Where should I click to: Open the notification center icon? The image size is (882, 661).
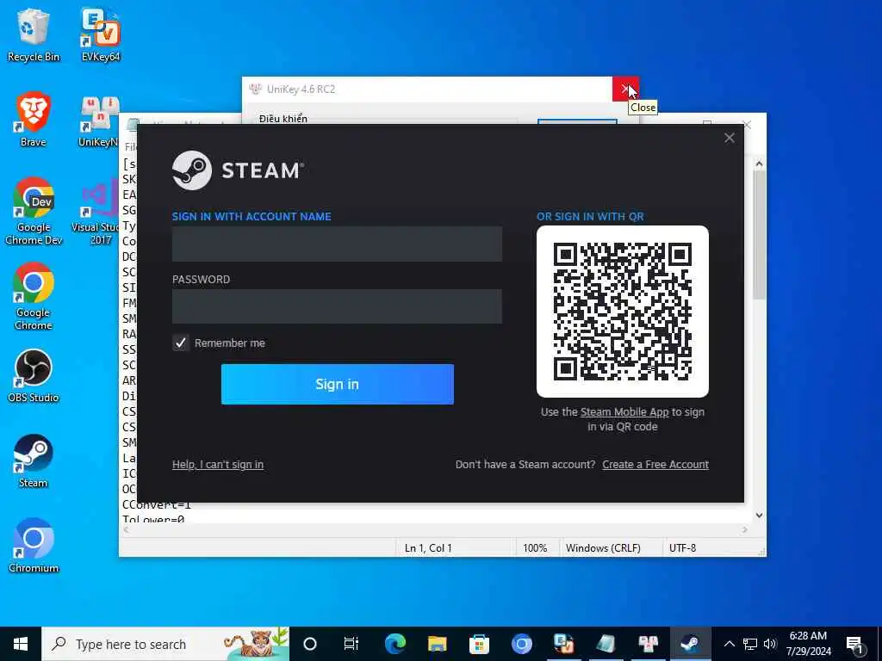click(855, 644)
